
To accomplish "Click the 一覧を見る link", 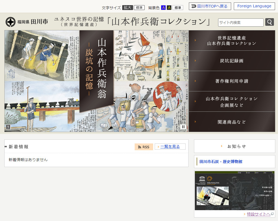I will click(170, 146).
